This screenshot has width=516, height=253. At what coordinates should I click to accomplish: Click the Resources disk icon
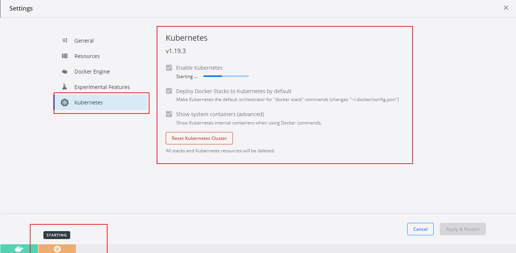tap(65, 56)
